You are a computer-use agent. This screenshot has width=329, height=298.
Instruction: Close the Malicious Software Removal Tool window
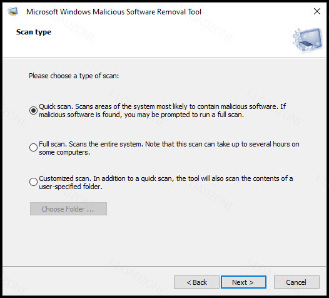tap(317, 11)
